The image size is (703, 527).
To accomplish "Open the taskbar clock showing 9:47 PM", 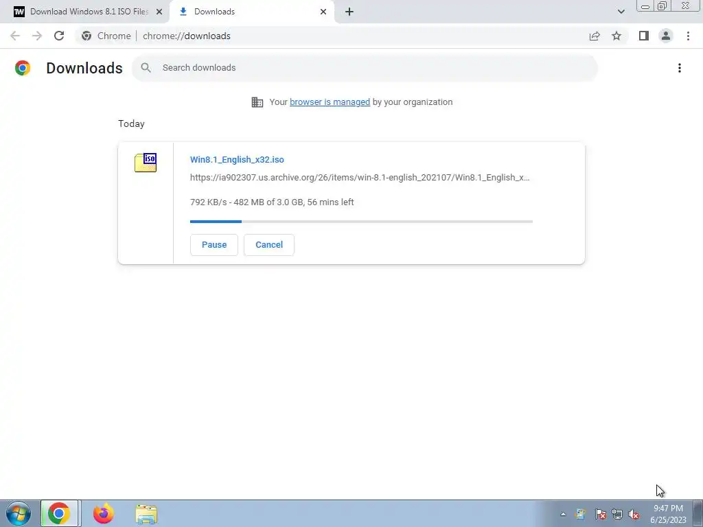I will tap(668, 514).
